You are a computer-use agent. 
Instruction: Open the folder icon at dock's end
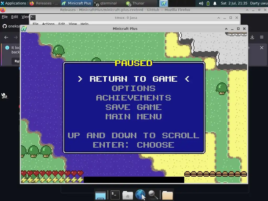point(167,195)
